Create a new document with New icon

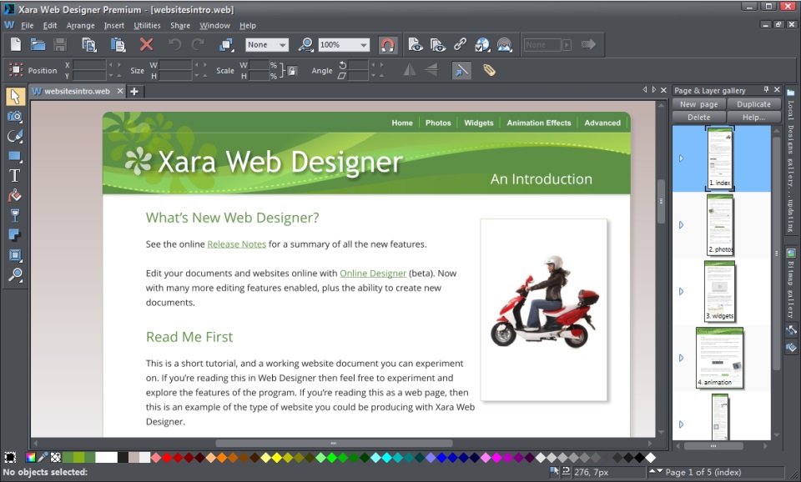[16, 45]
